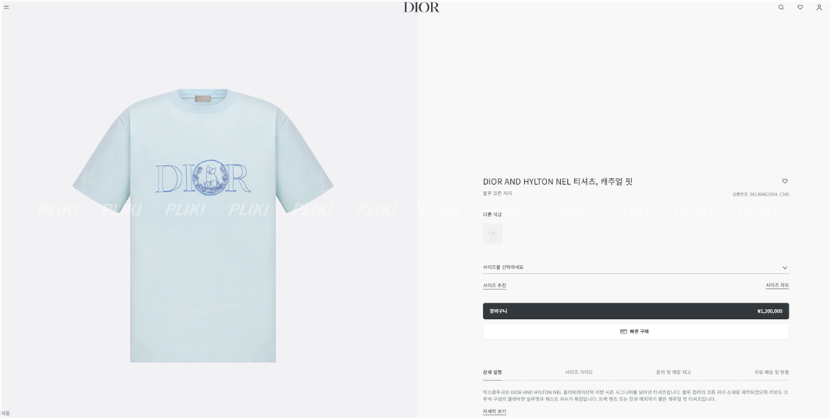Open the 사이즈 추천 link
This screenshot has width=831, height=419.
tap(495, 286)
